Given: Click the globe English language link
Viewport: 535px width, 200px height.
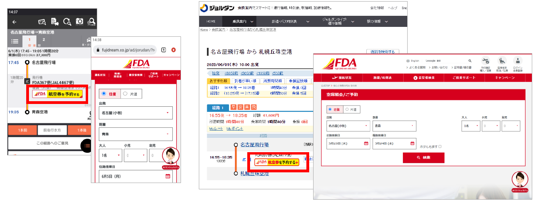Looking at the screenshot, I should tap(413, 61).
